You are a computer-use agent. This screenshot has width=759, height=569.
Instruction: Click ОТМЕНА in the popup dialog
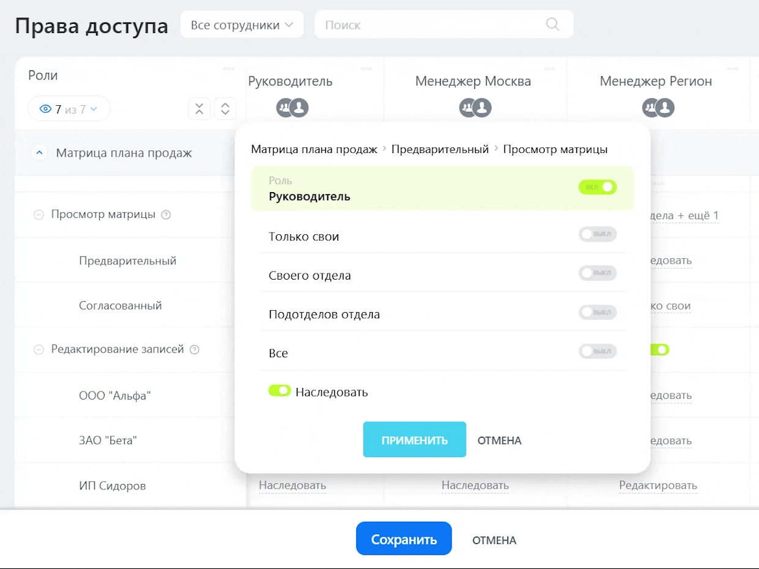pyautogui.click(x=499, y=441)
